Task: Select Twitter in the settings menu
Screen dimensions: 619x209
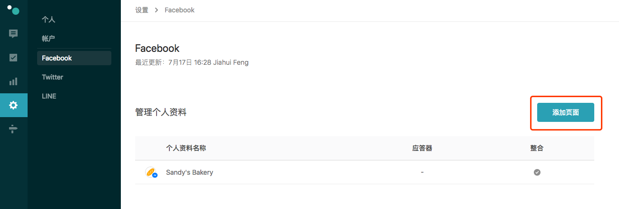Action: tap(52, 77)
